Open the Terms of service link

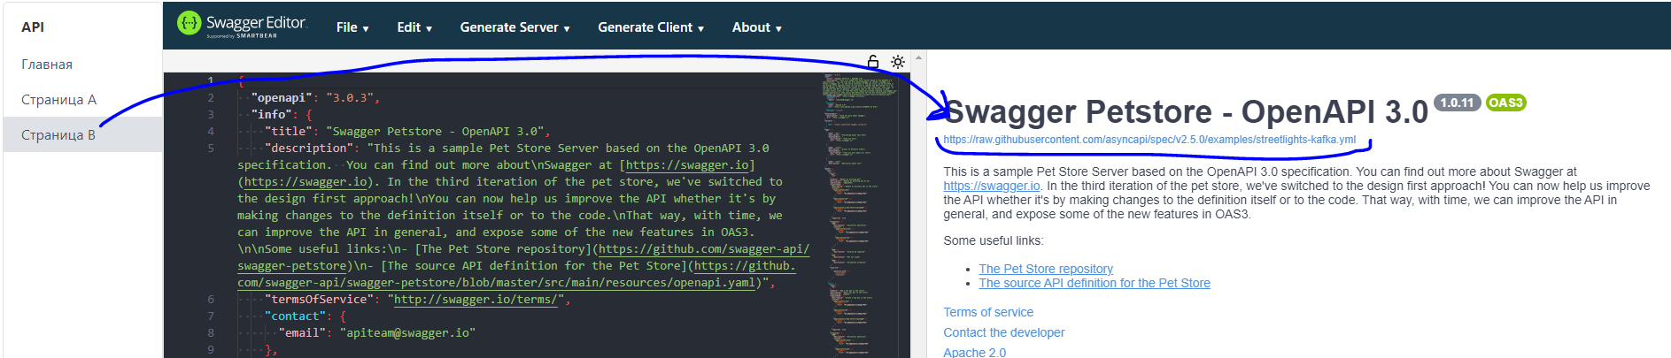pos(988,312)
